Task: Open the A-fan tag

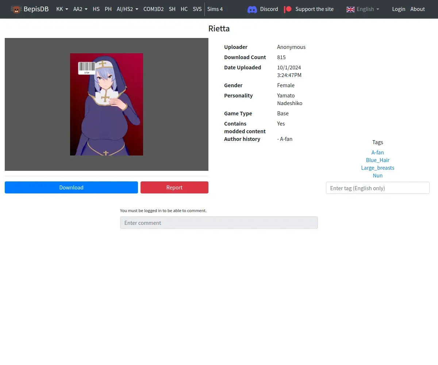Action: tap(378, 153)
